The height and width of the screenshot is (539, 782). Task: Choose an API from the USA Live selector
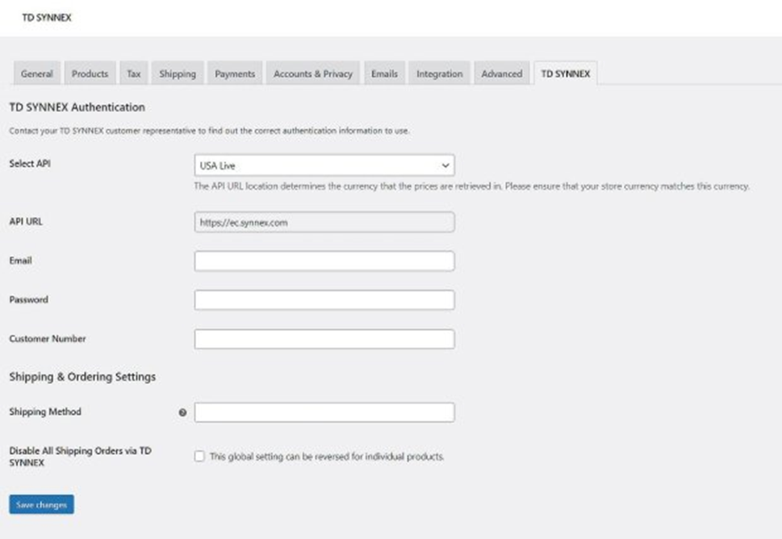coord(324,165)
